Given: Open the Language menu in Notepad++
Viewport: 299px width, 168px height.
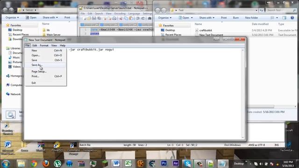Looking at the screenshot, I should click(x=134, y=14).
